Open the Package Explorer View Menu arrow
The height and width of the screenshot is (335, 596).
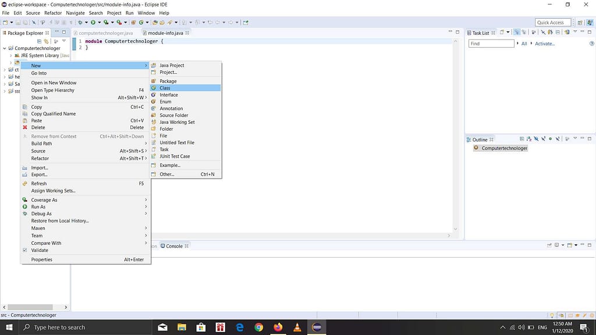coord(64,41)
